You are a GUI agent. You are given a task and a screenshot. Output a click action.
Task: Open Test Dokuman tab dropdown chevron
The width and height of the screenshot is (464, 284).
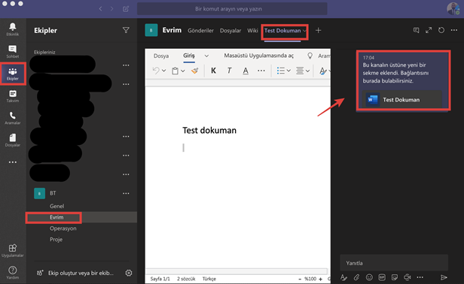(304, 31)
